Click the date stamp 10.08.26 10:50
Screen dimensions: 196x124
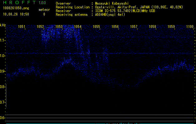click(x=16, y=14)
